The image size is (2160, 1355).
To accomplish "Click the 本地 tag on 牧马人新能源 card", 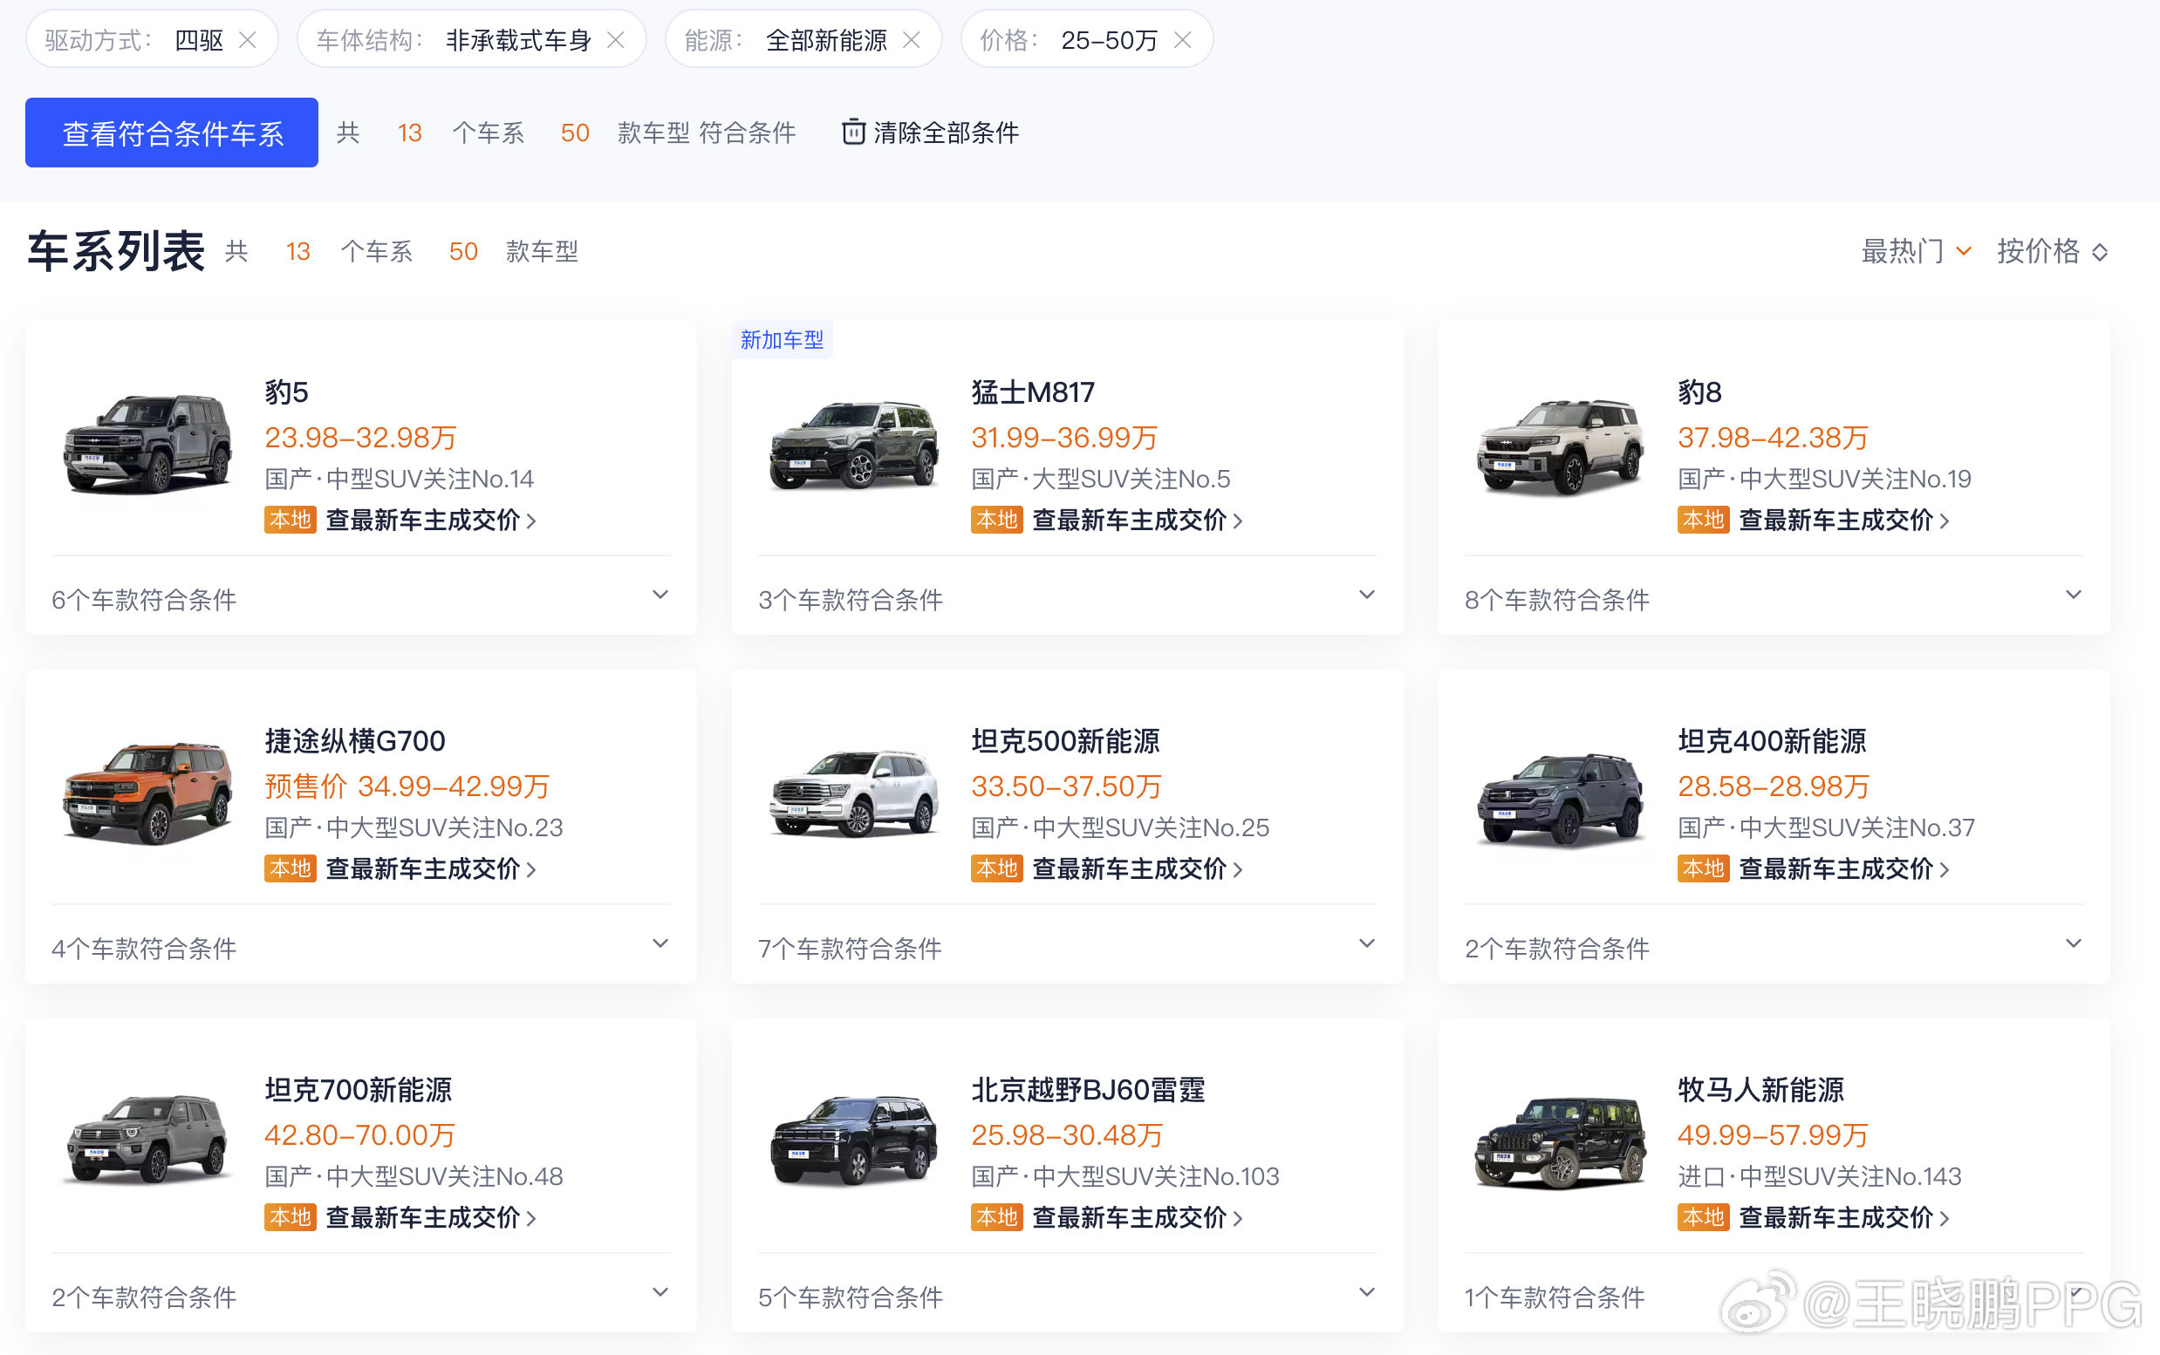I will click(1703, 1217).
